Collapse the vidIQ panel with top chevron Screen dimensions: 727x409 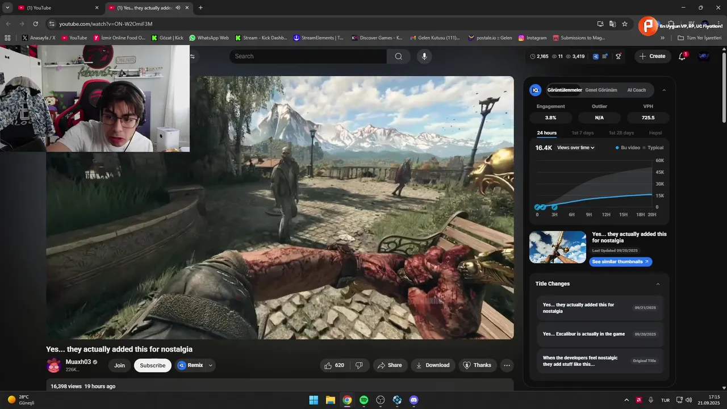pos(664,90)
